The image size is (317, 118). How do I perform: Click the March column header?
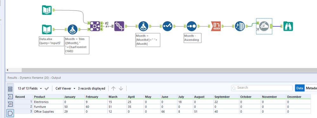[117, 97]
